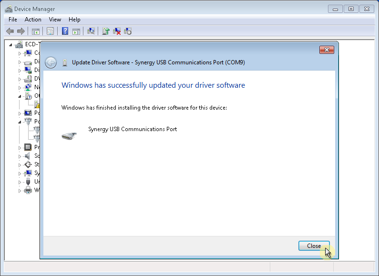The width and height of the screenshot is (379, 276).
Task: Select the unknown device with yellow warning icon
Action: click(x=37, y=104)
